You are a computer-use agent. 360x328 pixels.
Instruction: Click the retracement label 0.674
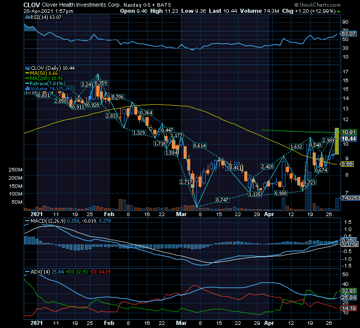[321, 170]
